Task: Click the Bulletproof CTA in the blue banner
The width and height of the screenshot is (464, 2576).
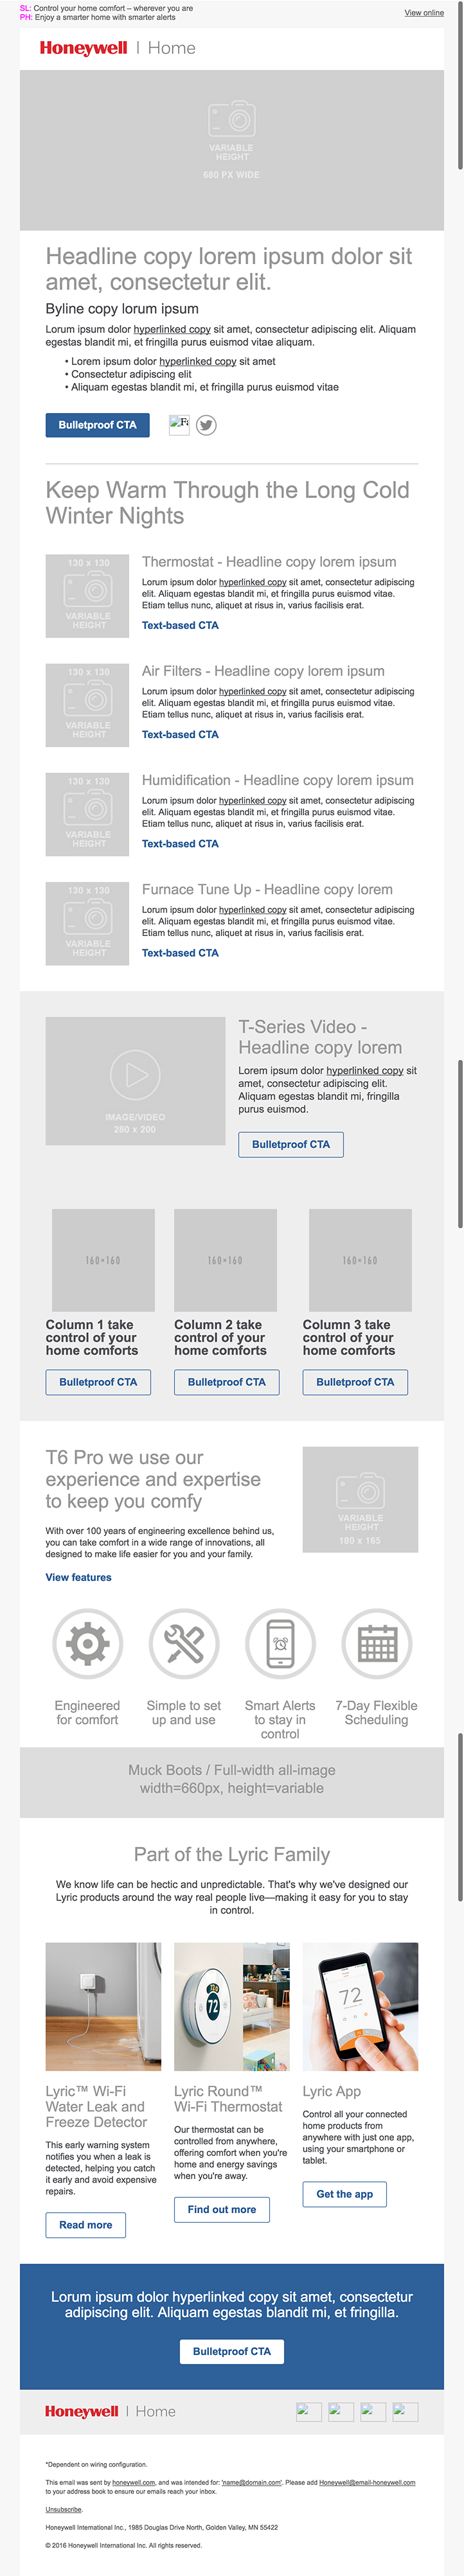Action: pyautogui.click(x=232, y=2351)
